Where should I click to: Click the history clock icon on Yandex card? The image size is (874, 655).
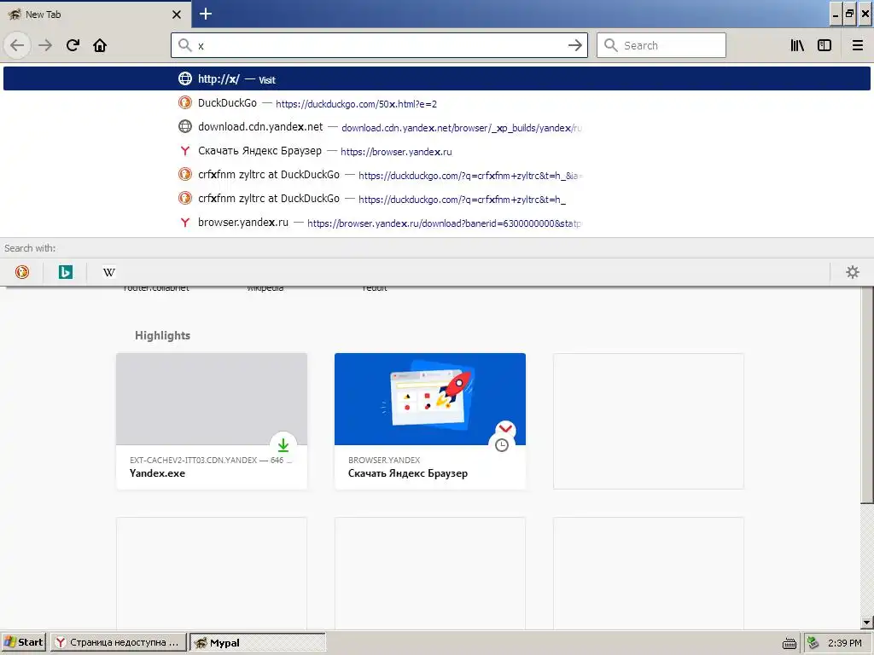tap(502, 445)
